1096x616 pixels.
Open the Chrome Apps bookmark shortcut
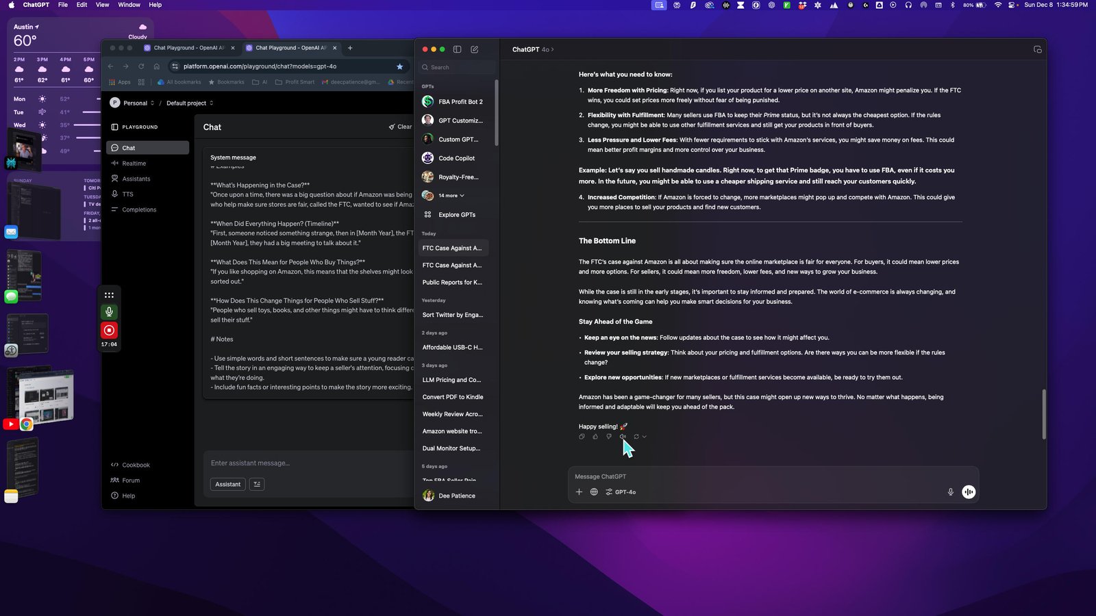coord(119,82)
